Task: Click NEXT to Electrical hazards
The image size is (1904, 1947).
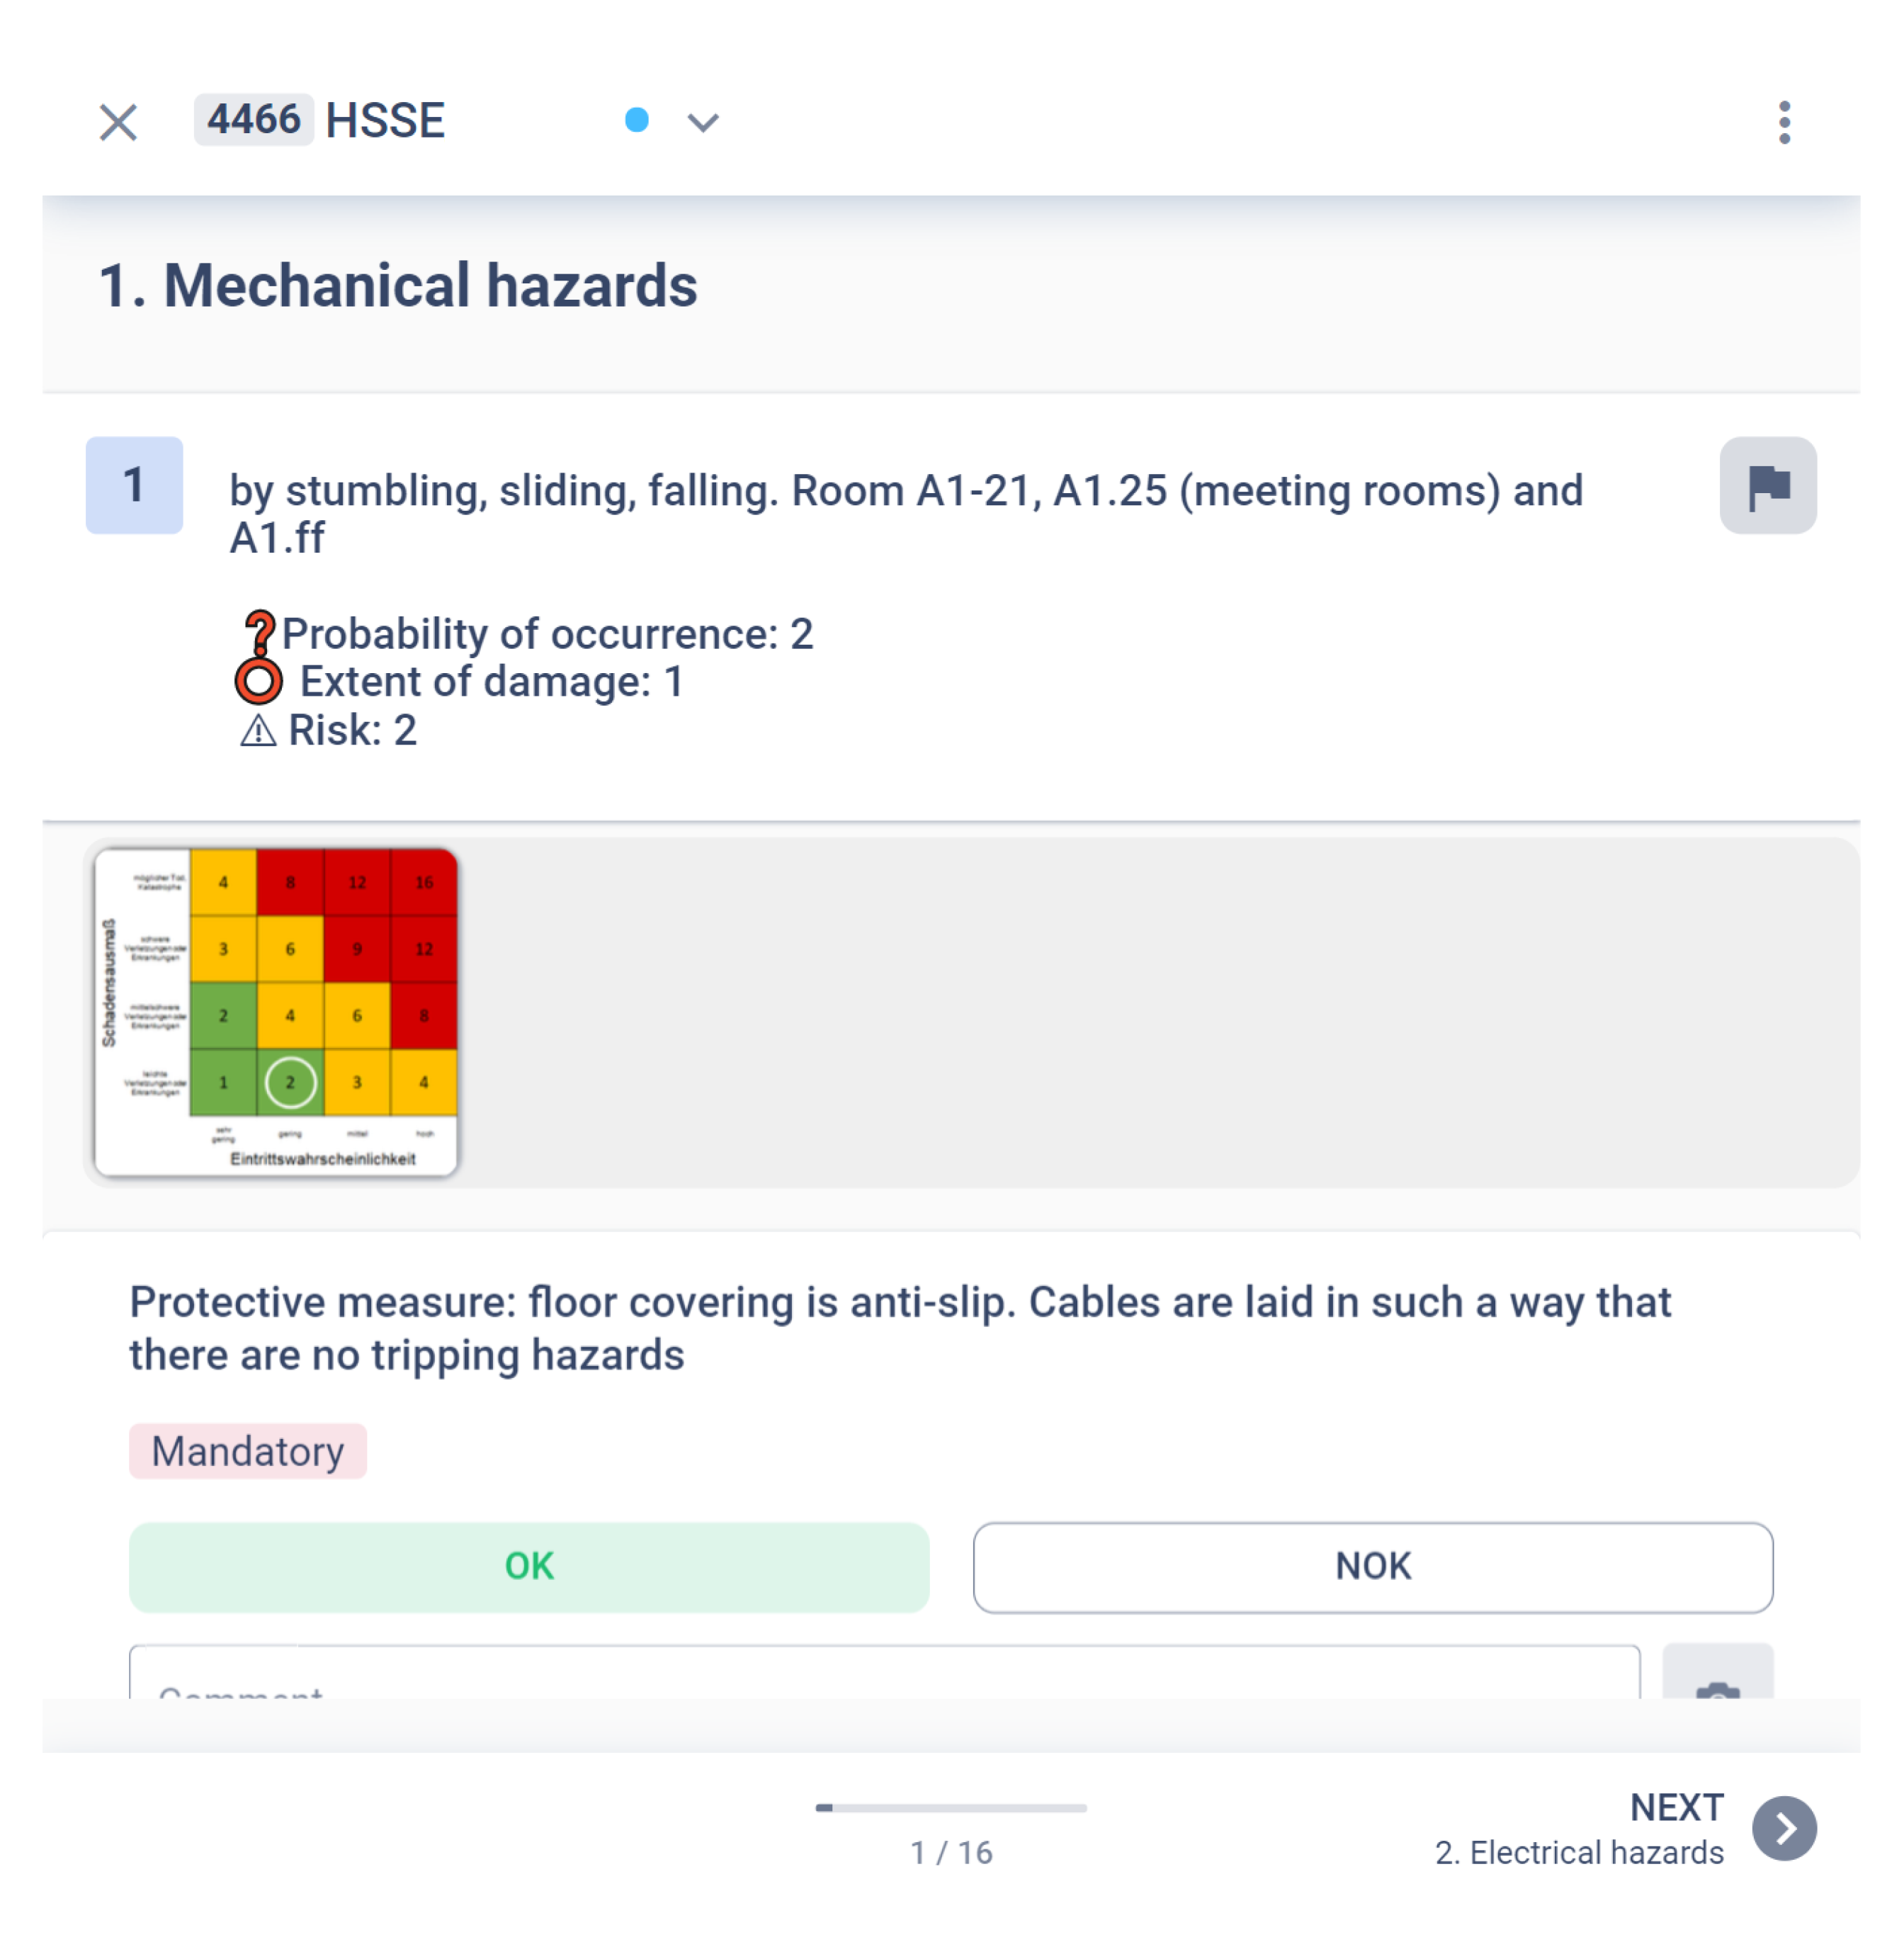Action: coord(1676,1807)
